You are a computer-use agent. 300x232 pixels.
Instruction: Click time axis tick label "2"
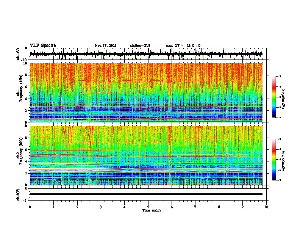coord(77,207)
